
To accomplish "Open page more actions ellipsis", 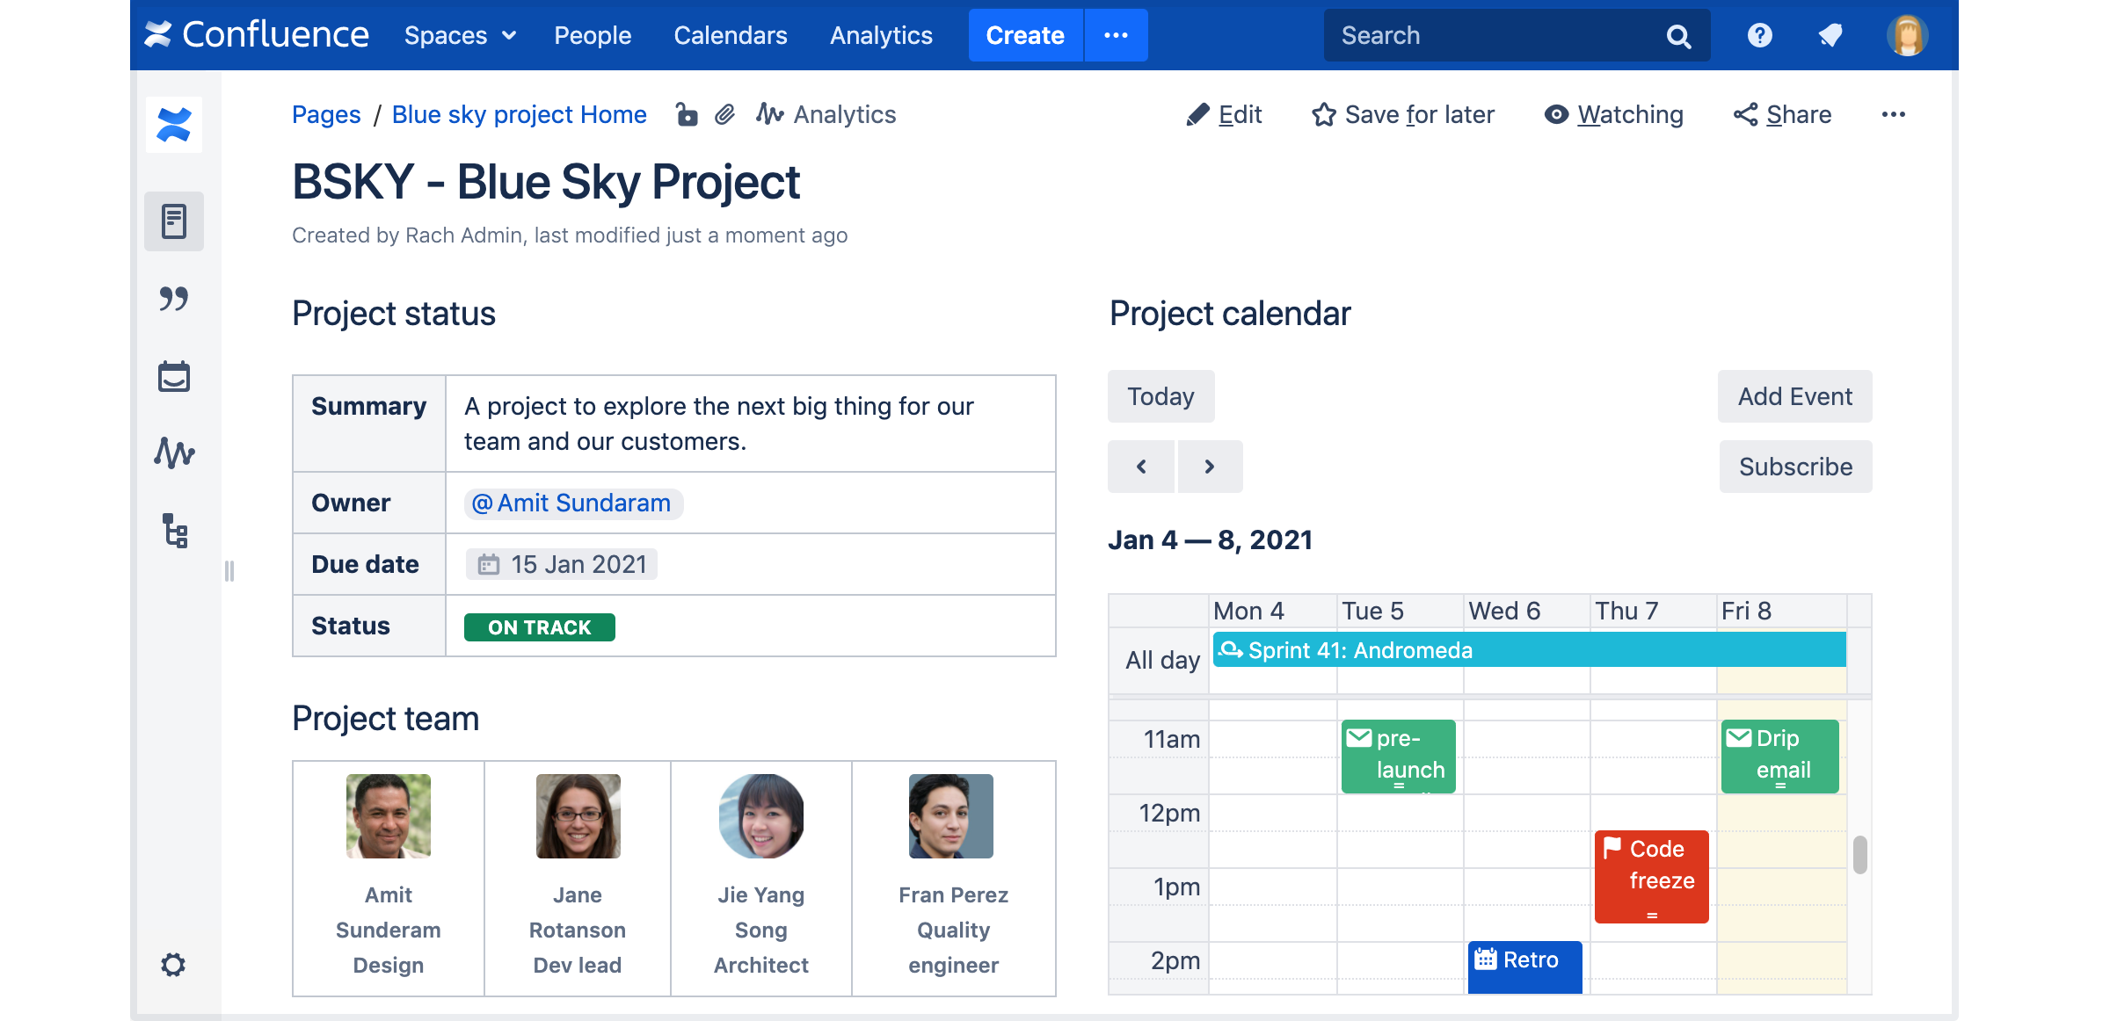I will click(1894, 114).
